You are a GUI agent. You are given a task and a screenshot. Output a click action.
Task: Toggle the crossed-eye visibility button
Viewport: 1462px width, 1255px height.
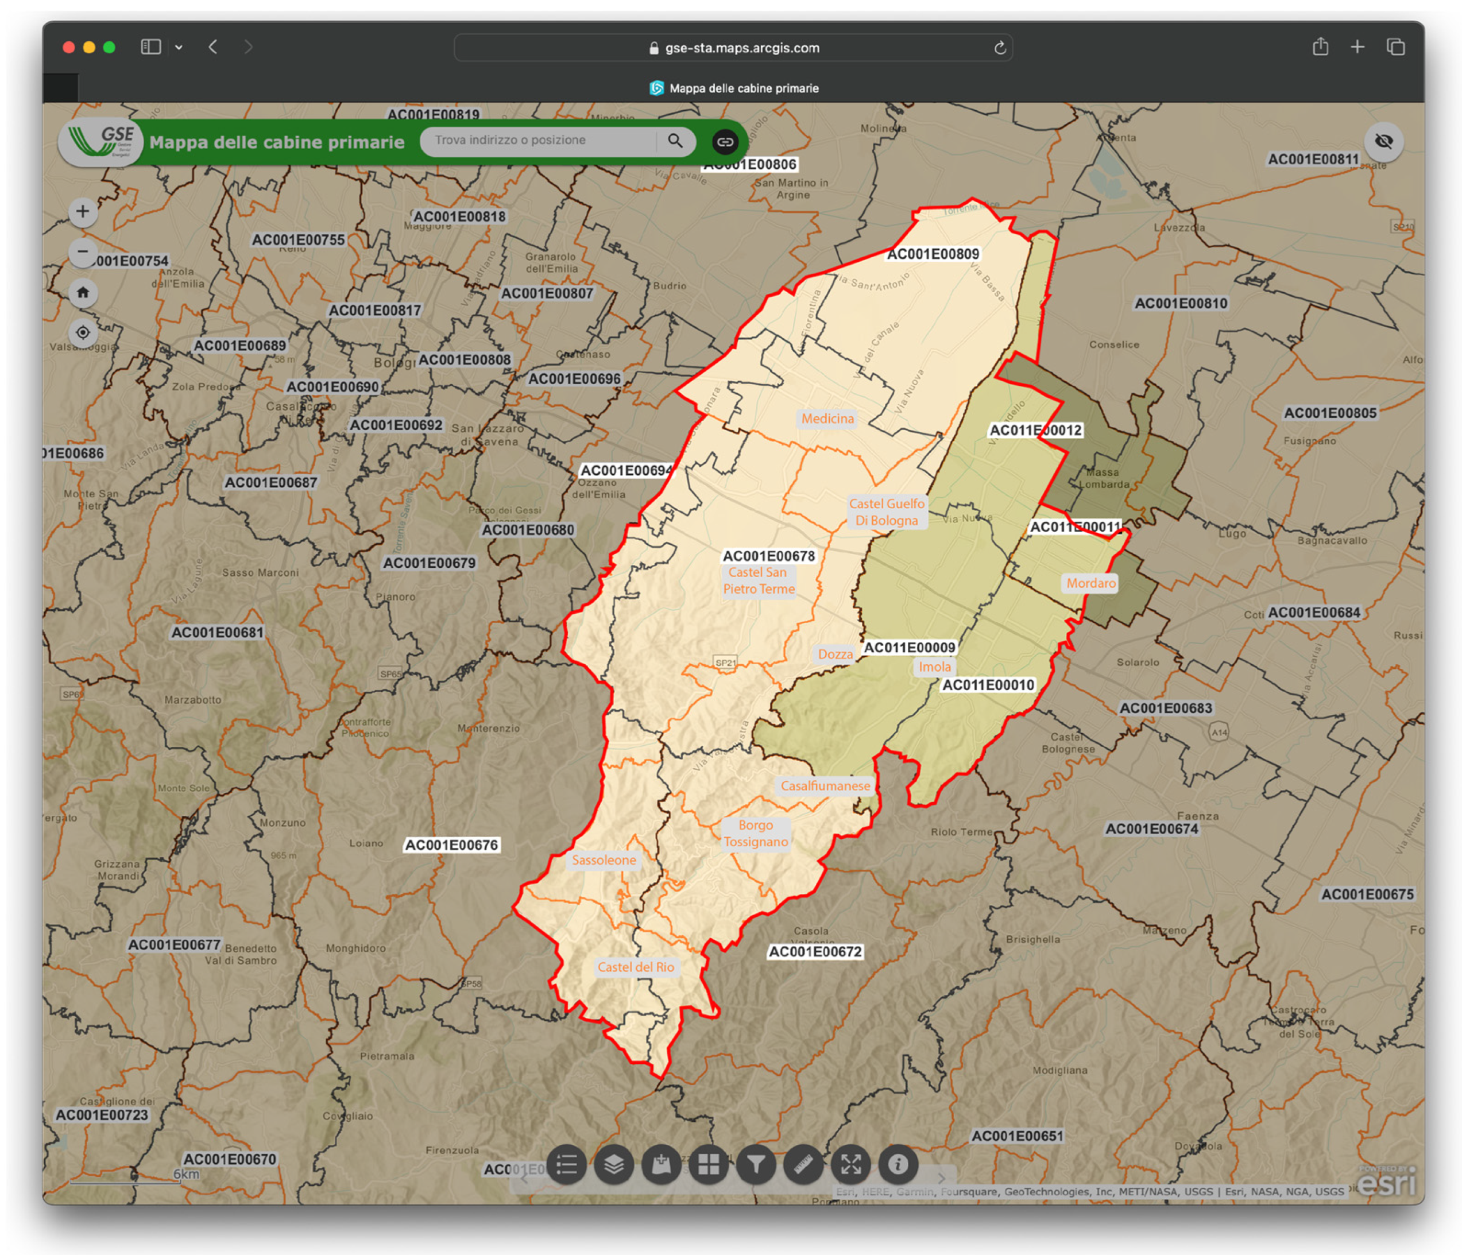coord(1383,141)
